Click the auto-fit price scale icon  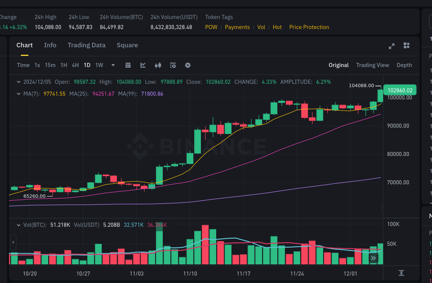tap(401, 273)
